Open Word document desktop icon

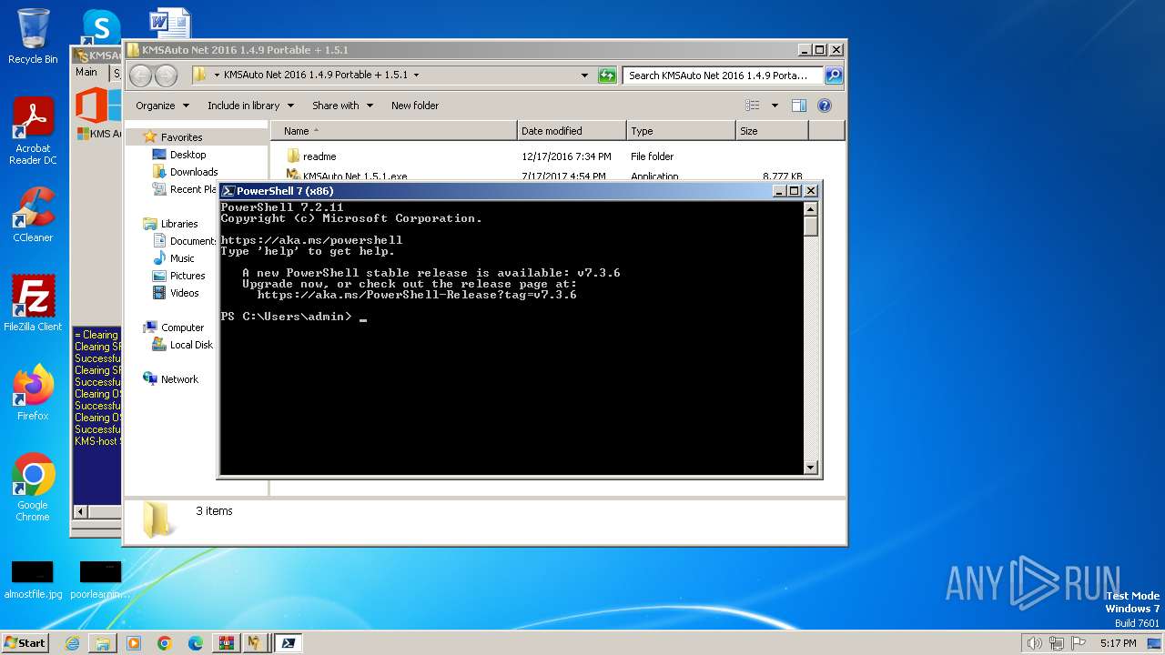(169, 24)
